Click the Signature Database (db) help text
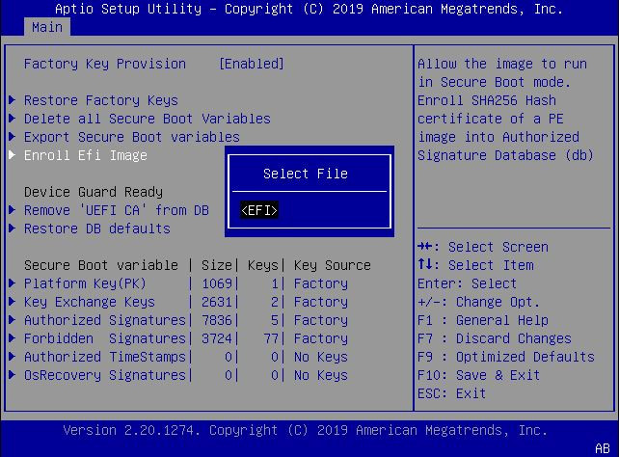619x457 pixels. [505, 155]
